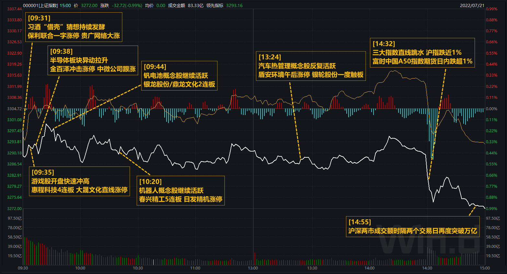Click the 3326.53 price axis label
This screenshot has height=274, width=507.
tap(15, 42)
